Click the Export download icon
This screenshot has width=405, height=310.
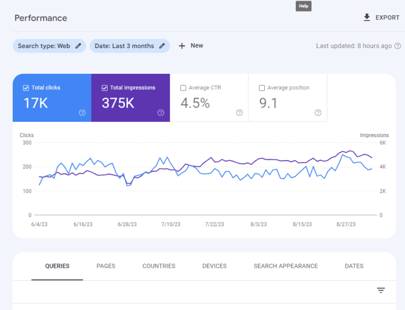point(367,17)
